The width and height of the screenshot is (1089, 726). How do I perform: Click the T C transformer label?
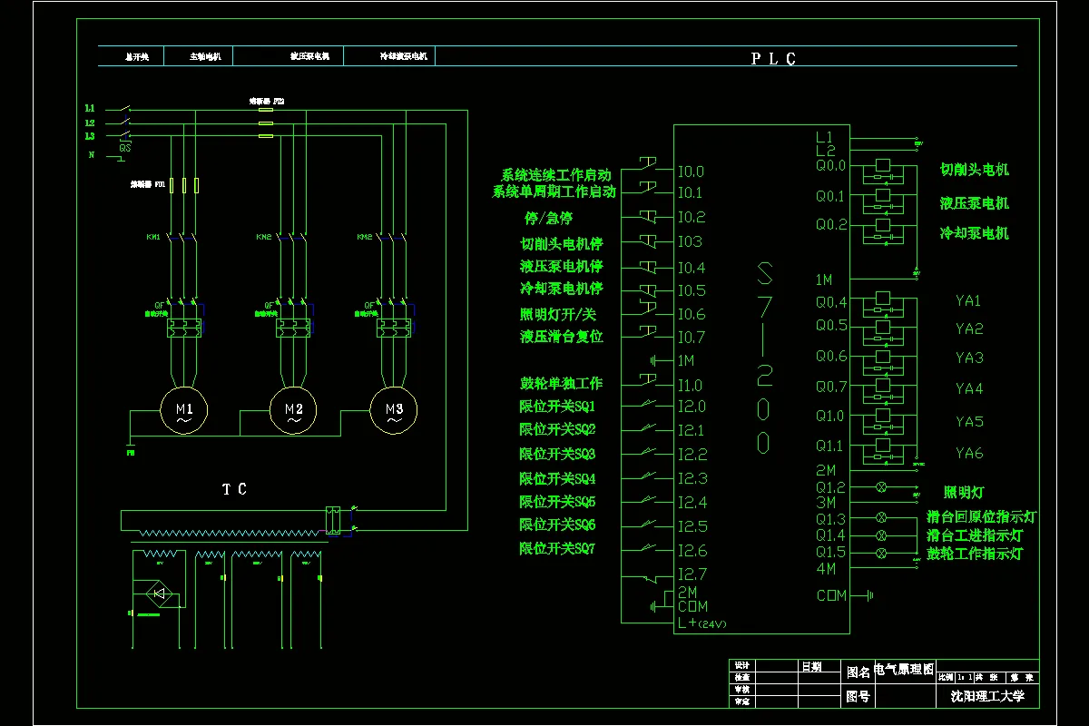click(x=234, y=489)
